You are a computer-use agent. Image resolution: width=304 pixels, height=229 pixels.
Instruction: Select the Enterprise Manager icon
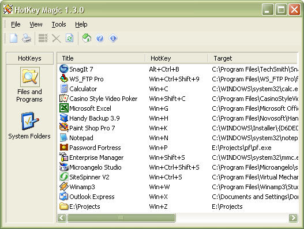64,157
